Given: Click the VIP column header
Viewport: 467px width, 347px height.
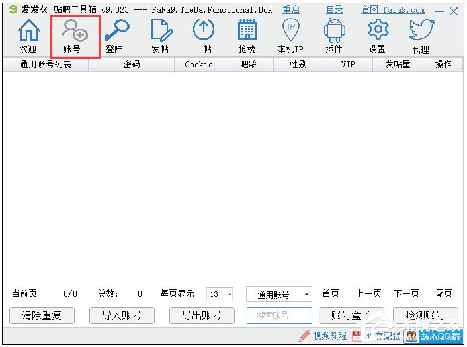Looking at the screenshot, I should [x=348, y=64].
